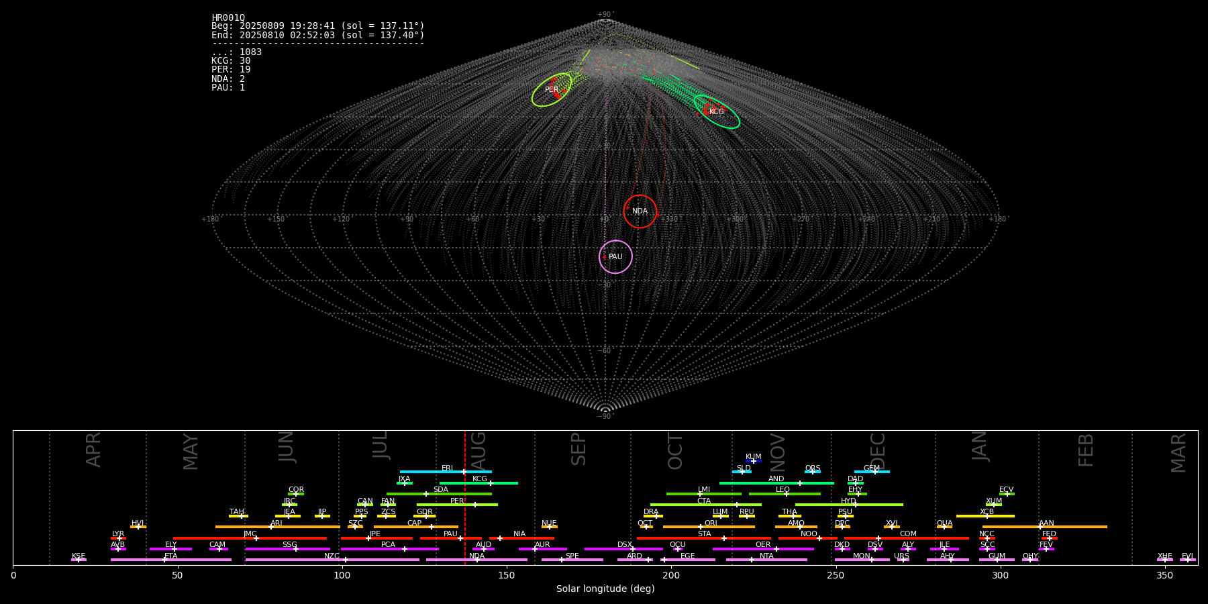1208x604 pixels.
Task: Click the STA red bar in the timeline
Action: point(704,538)
